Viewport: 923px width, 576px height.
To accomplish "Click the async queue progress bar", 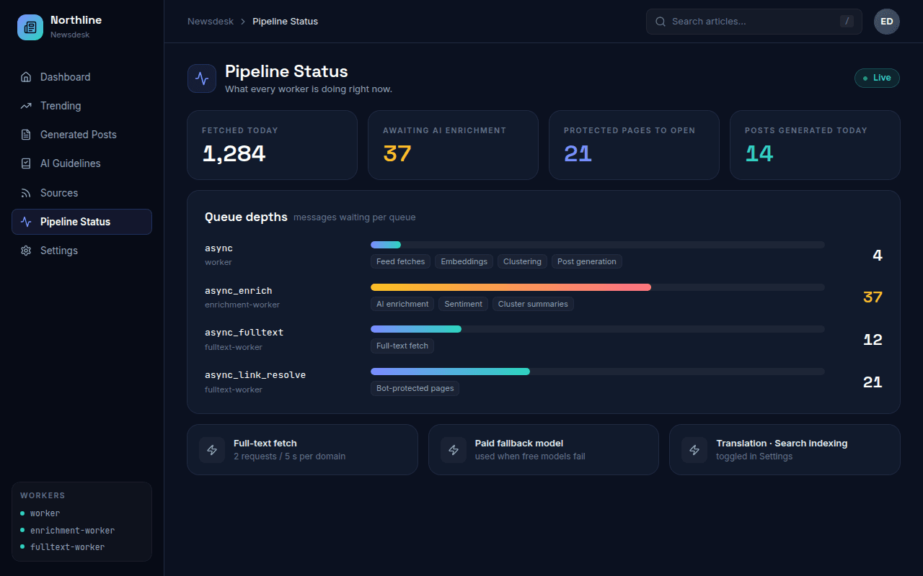I will [x=598, y=245].
